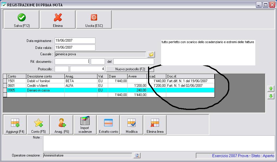
Task: Click the Salva (F12) green checkmark button
Action: click(21, 19)
